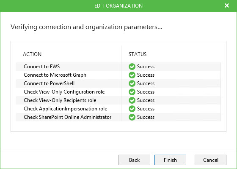Click the SharePoint Online Administrator success icon

click(132, 117)
